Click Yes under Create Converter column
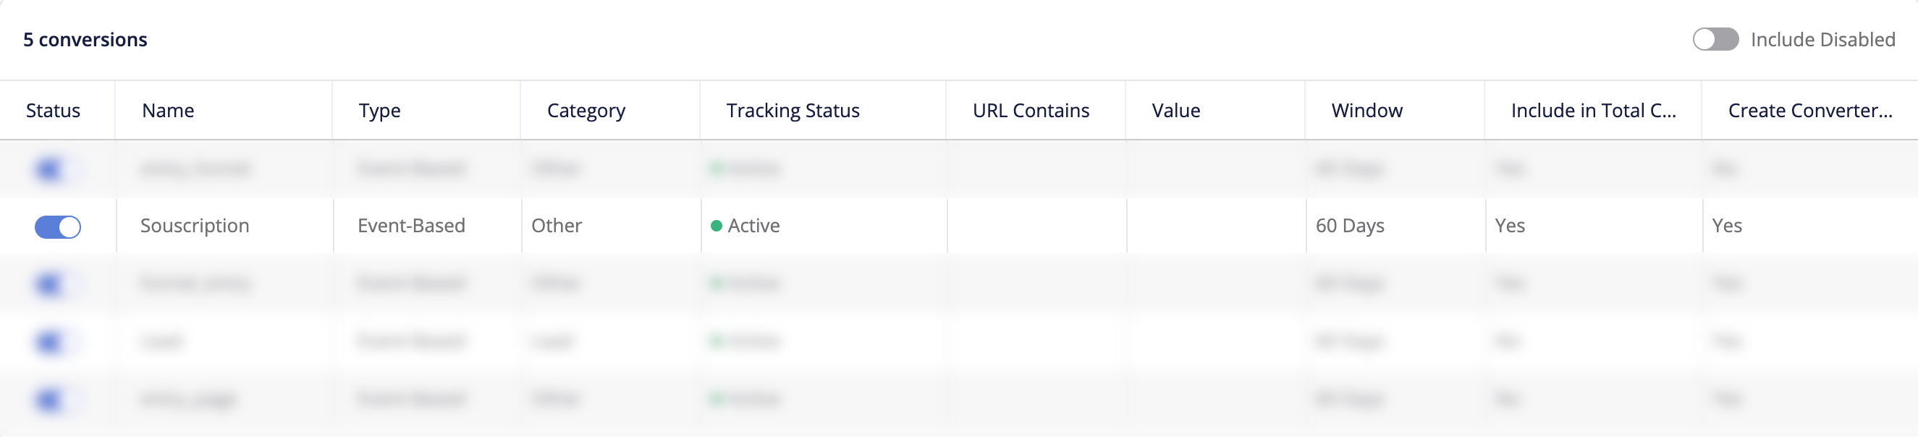This screenshot has height=437, width=1918. point(1727,226)
